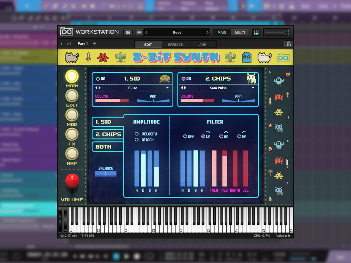Click a key on the virtual piano keyboard
The height and width of the screenshot is (263, 351).
(175, 225)
